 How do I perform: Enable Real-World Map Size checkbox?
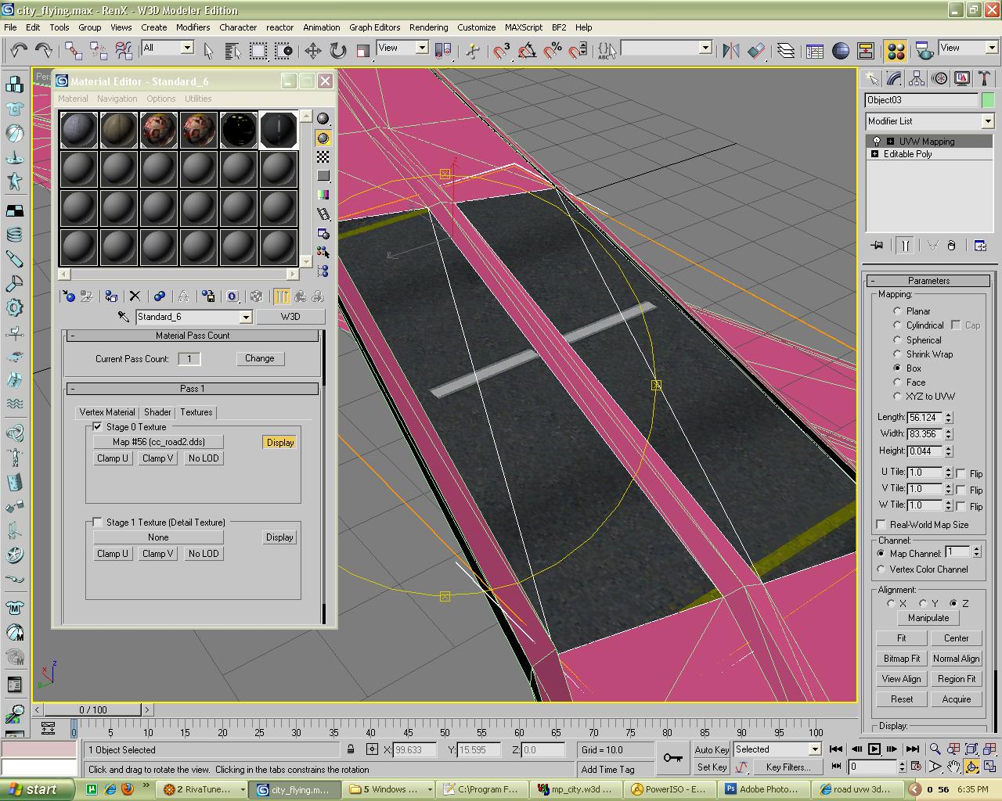point(881,524)
